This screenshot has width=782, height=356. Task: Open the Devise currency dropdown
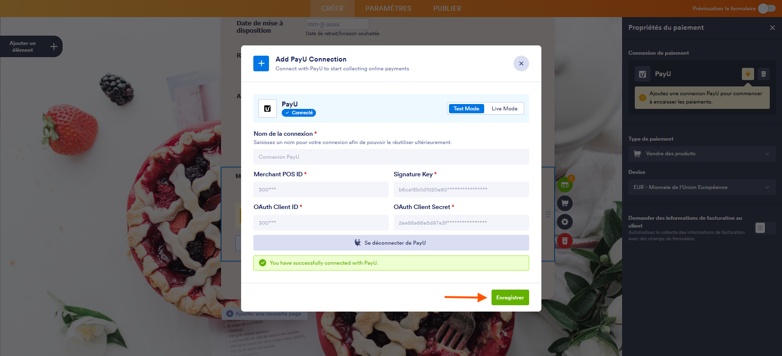[x=702, y=187]
